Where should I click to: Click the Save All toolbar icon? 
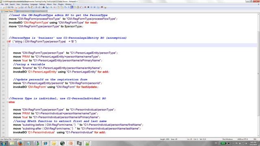[13, 7]
